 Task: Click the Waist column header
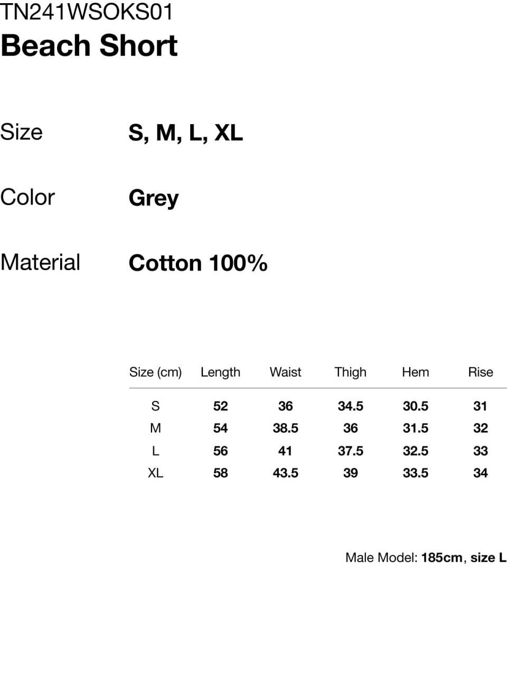285,372
